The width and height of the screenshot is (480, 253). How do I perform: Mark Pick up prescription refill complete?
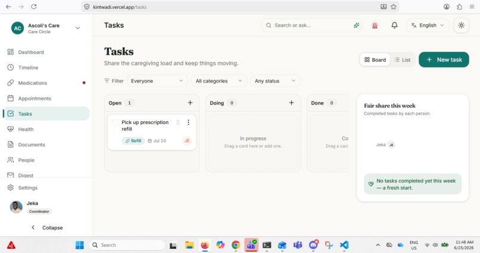(115, 123)
